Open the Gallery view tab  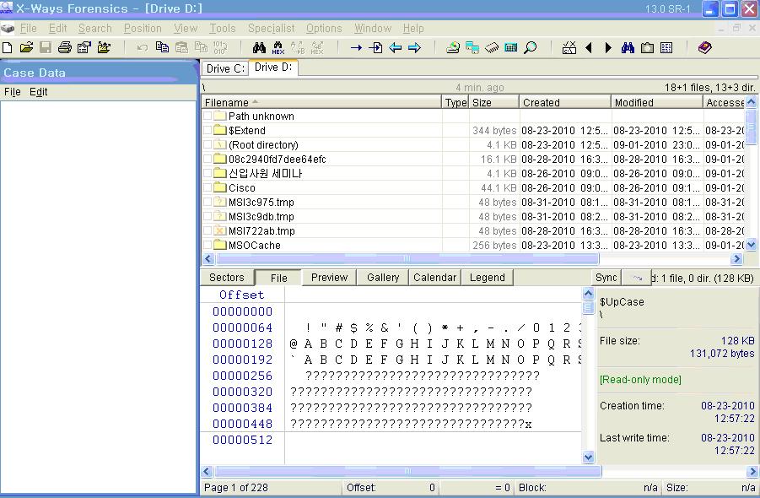click(x=383, y=278)
